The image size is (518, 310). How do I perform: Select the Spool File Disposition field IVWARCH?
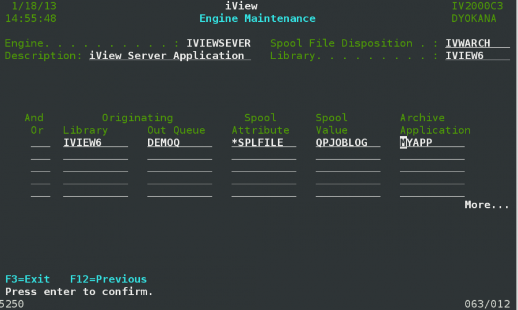(x=477, y=43)
